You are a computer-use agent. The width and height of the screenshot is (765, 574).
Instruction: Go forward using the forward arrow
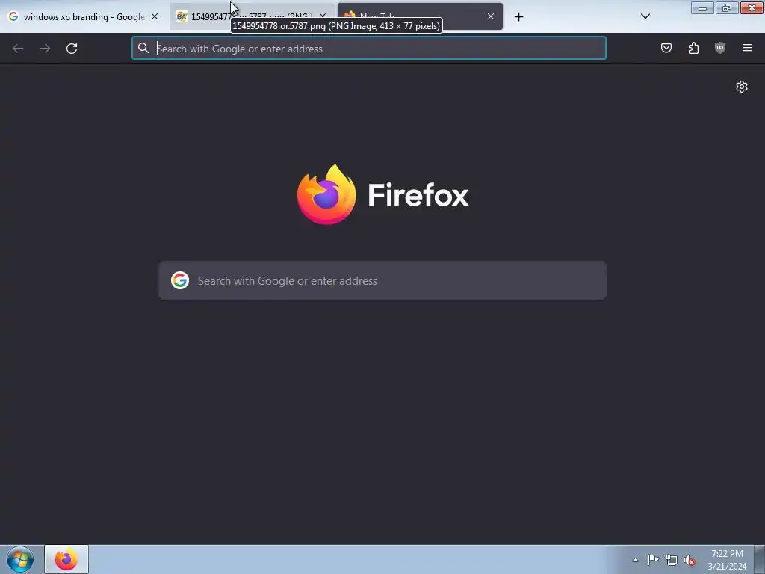[x=45, y=49]
